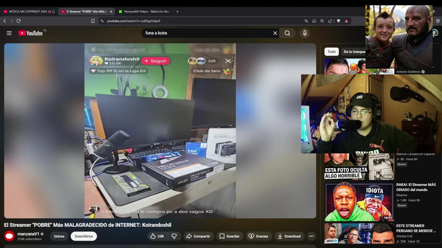Select the De tu búsqueda filter chip
Screen dimensions: 442x248
click(x=354, y=52)
